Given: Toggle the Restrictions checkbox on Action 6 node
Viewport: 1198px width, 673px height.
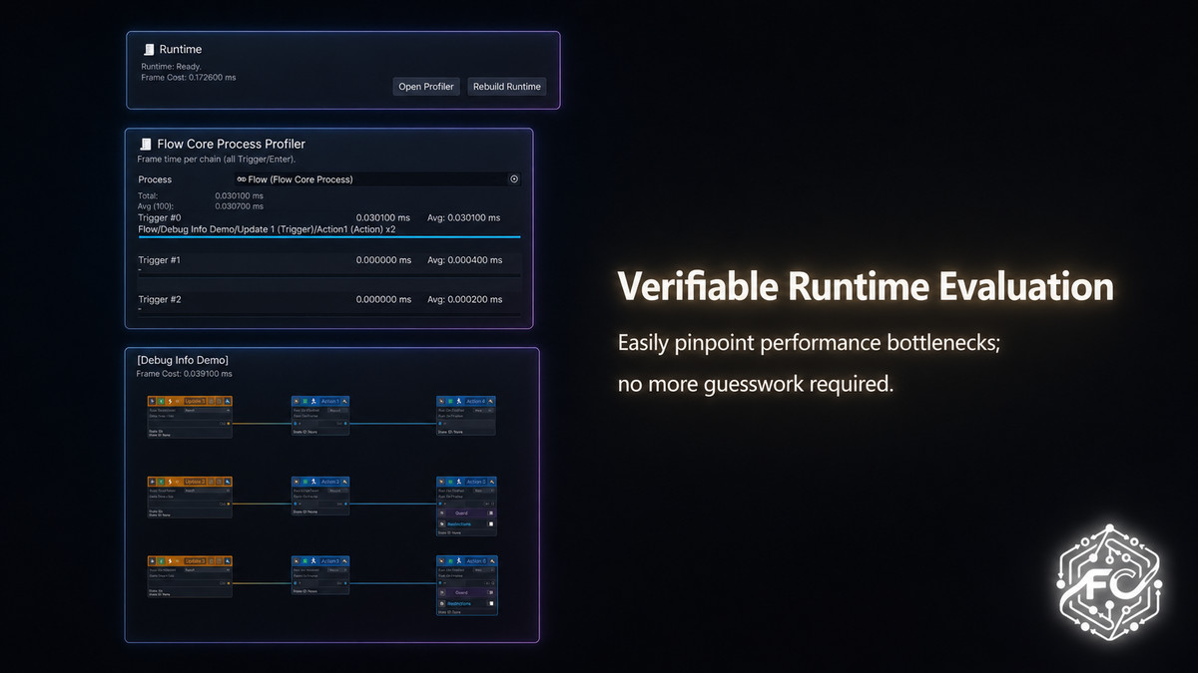Looking at the screenshot, I should 491,603.
